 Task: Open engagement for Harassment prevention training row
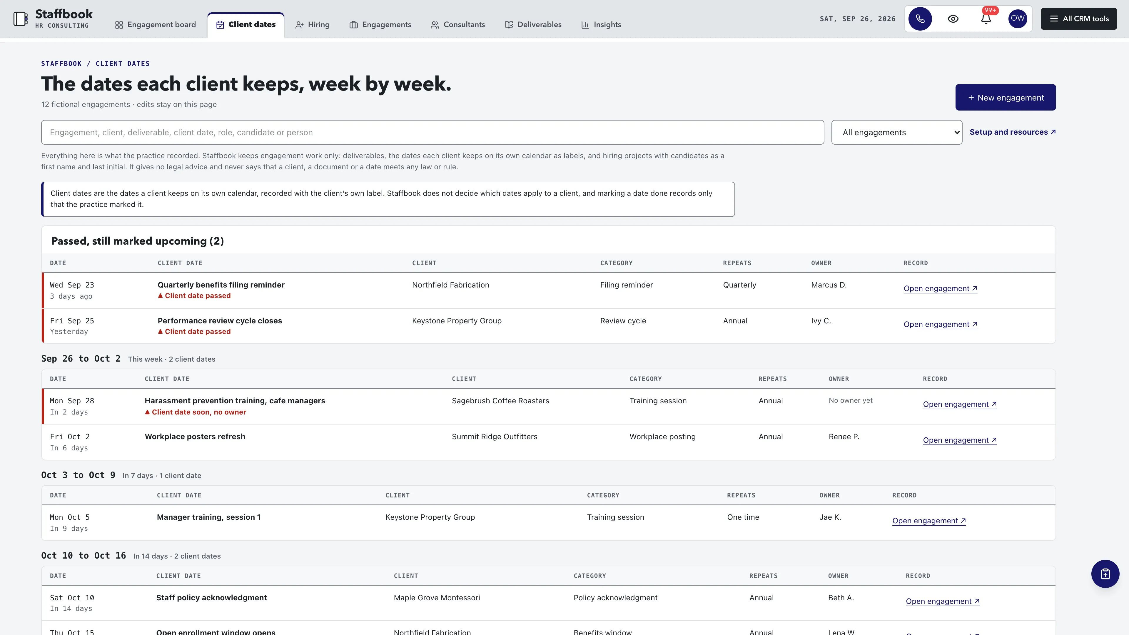coord(959,404)
